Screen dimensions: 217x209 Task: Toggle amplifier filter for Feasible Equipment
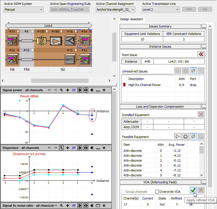coord(178,137)
